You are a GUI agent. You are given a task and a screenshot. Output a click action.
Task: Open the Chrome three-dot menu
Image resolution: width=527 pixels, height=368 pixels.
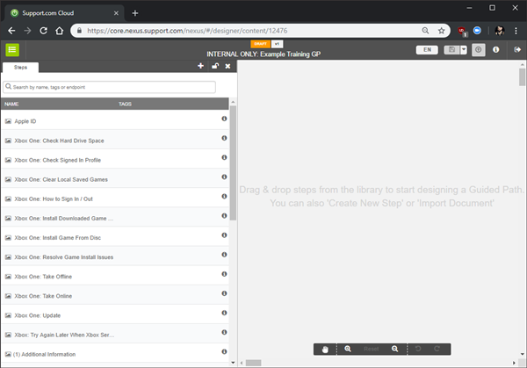coord(516,31)
